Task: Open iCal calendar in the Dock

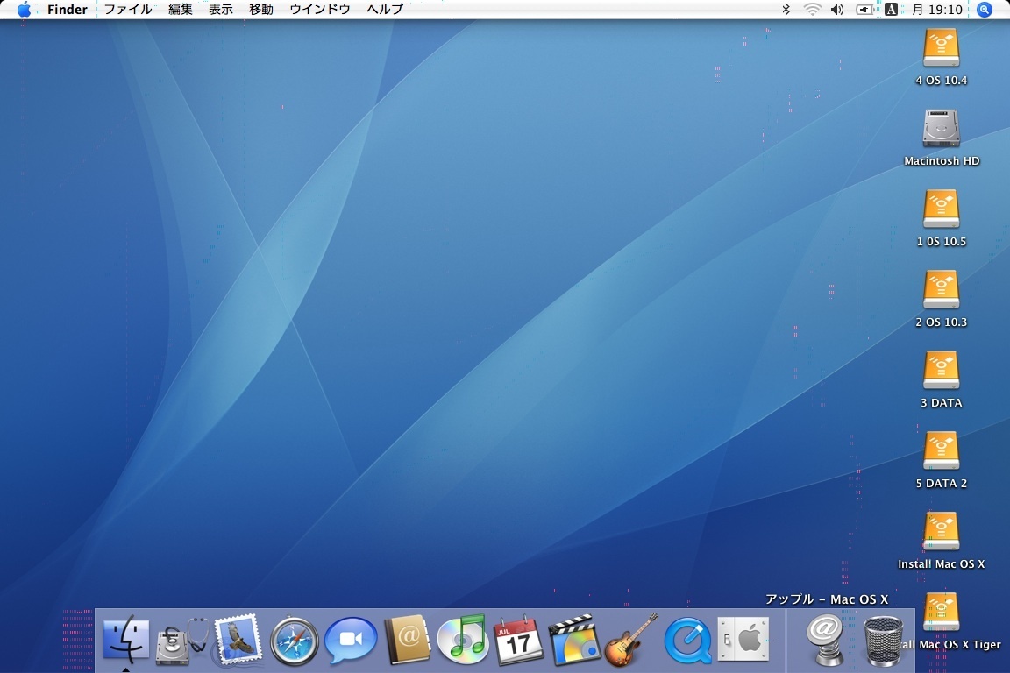Action: point(518,640)
